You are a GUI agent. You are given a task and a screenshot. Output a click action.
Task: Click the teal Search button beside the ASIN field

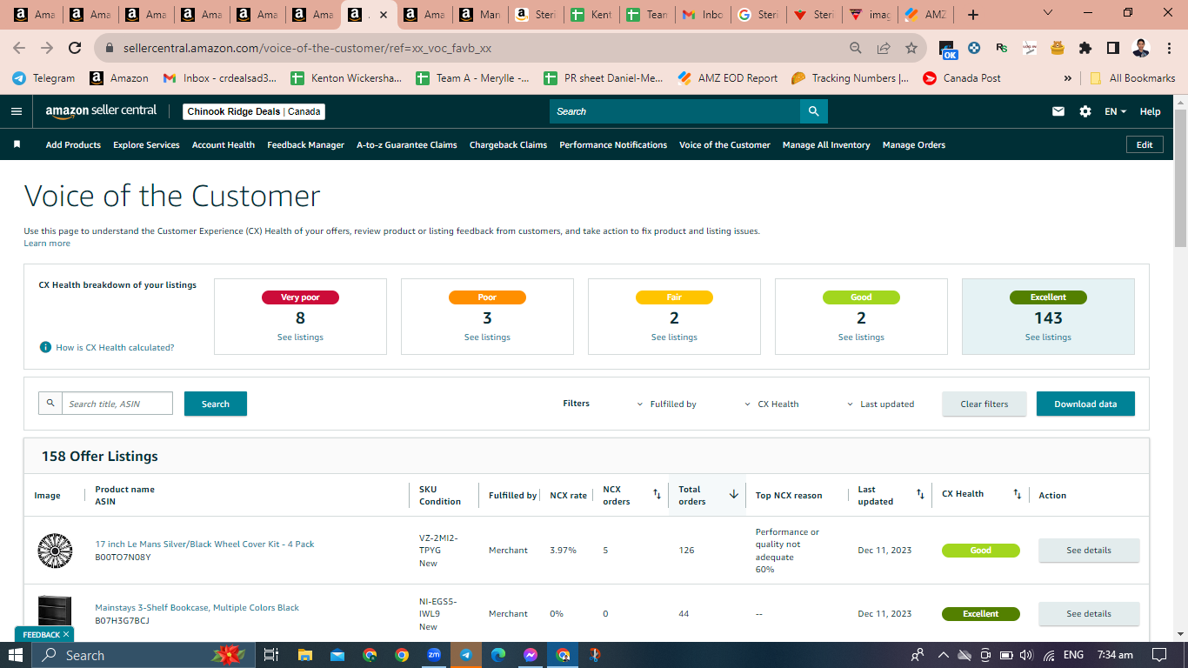[216, 404]
